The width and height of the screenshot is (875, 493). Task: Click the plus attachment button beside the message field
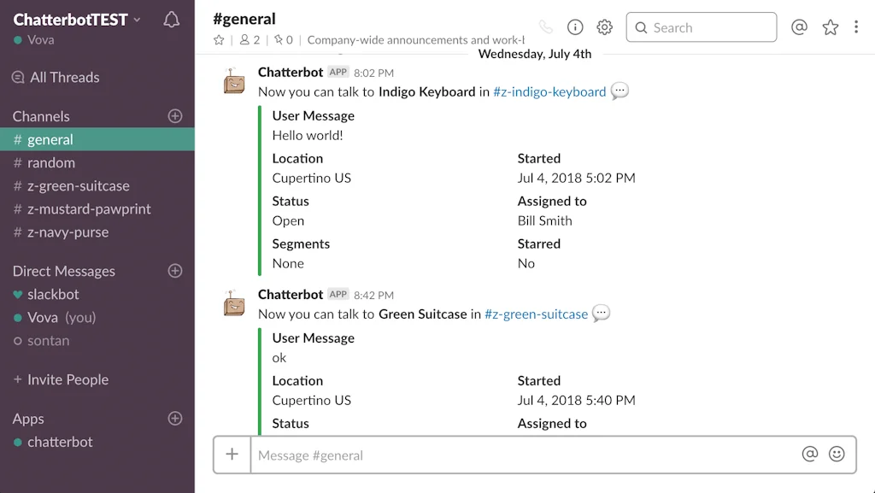click(232, 454)
